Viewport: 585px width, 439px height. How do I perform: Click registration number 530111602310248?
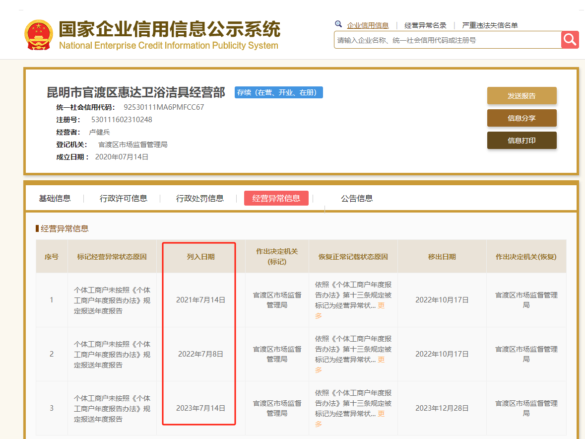click(122, 120)
